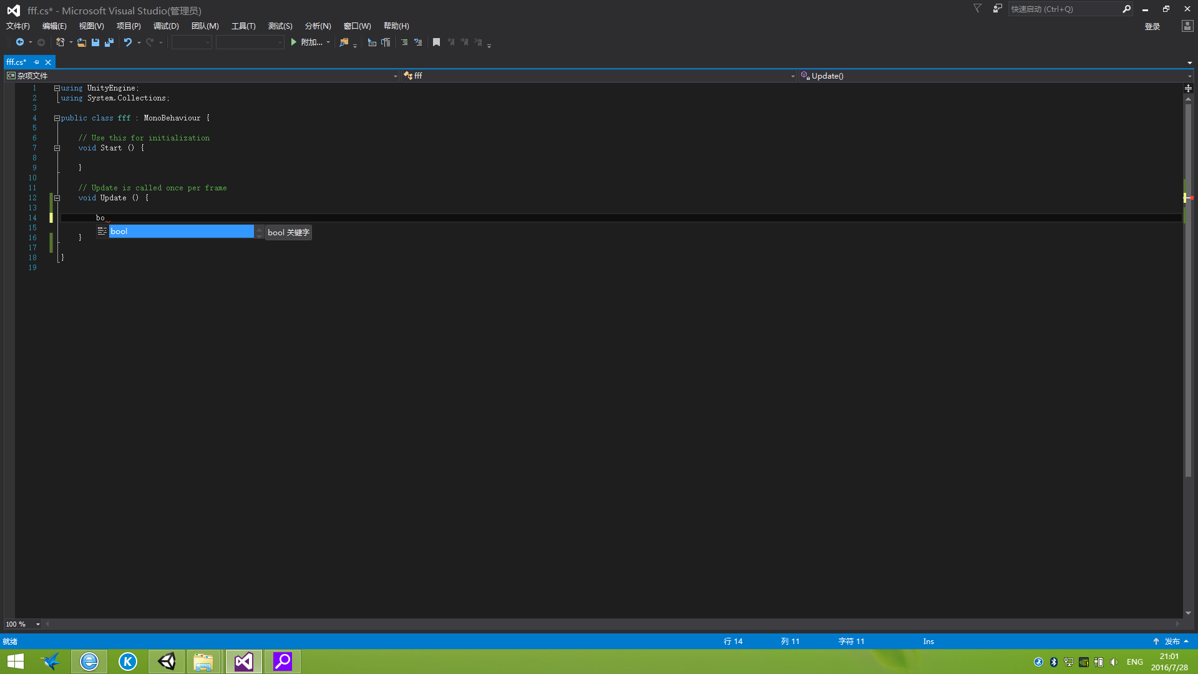The height and width of the screenshot is (674, 1198).
Task: Collapse the Update method outlining block
Action: (x=57, y=198)
